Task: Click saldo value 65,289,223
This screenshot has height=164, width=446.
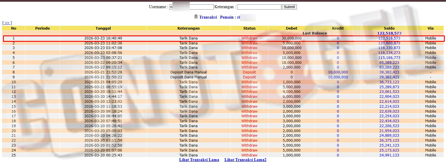Action: (389, 62)
